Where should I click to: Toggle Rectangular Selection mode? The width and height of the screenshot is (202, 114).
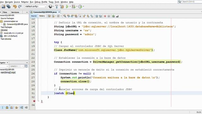(x=80, y=16)
